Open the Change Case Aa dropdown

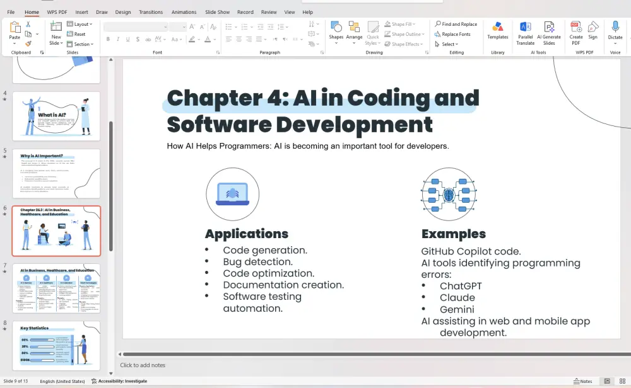click(176, 39)
